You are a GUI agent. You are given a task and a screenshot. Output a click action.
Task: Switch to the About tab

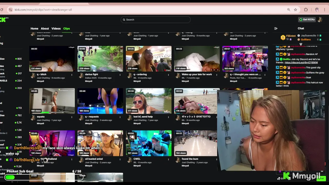point(45,29)
